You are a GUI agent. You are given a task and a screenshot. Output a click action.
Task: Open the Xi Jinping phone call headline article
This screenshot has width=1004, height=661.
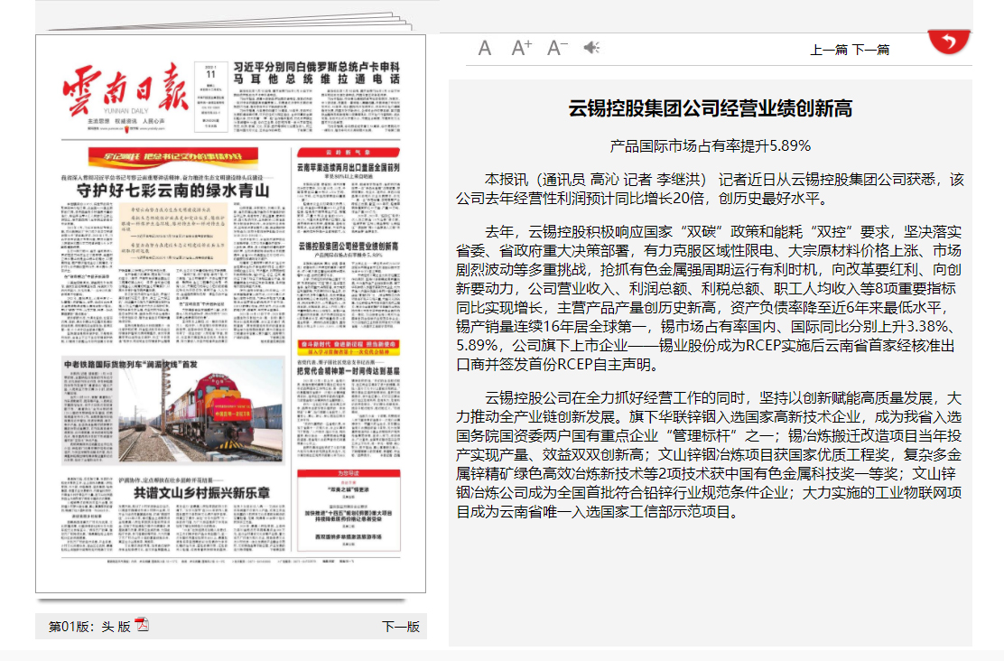pos(316,73)
